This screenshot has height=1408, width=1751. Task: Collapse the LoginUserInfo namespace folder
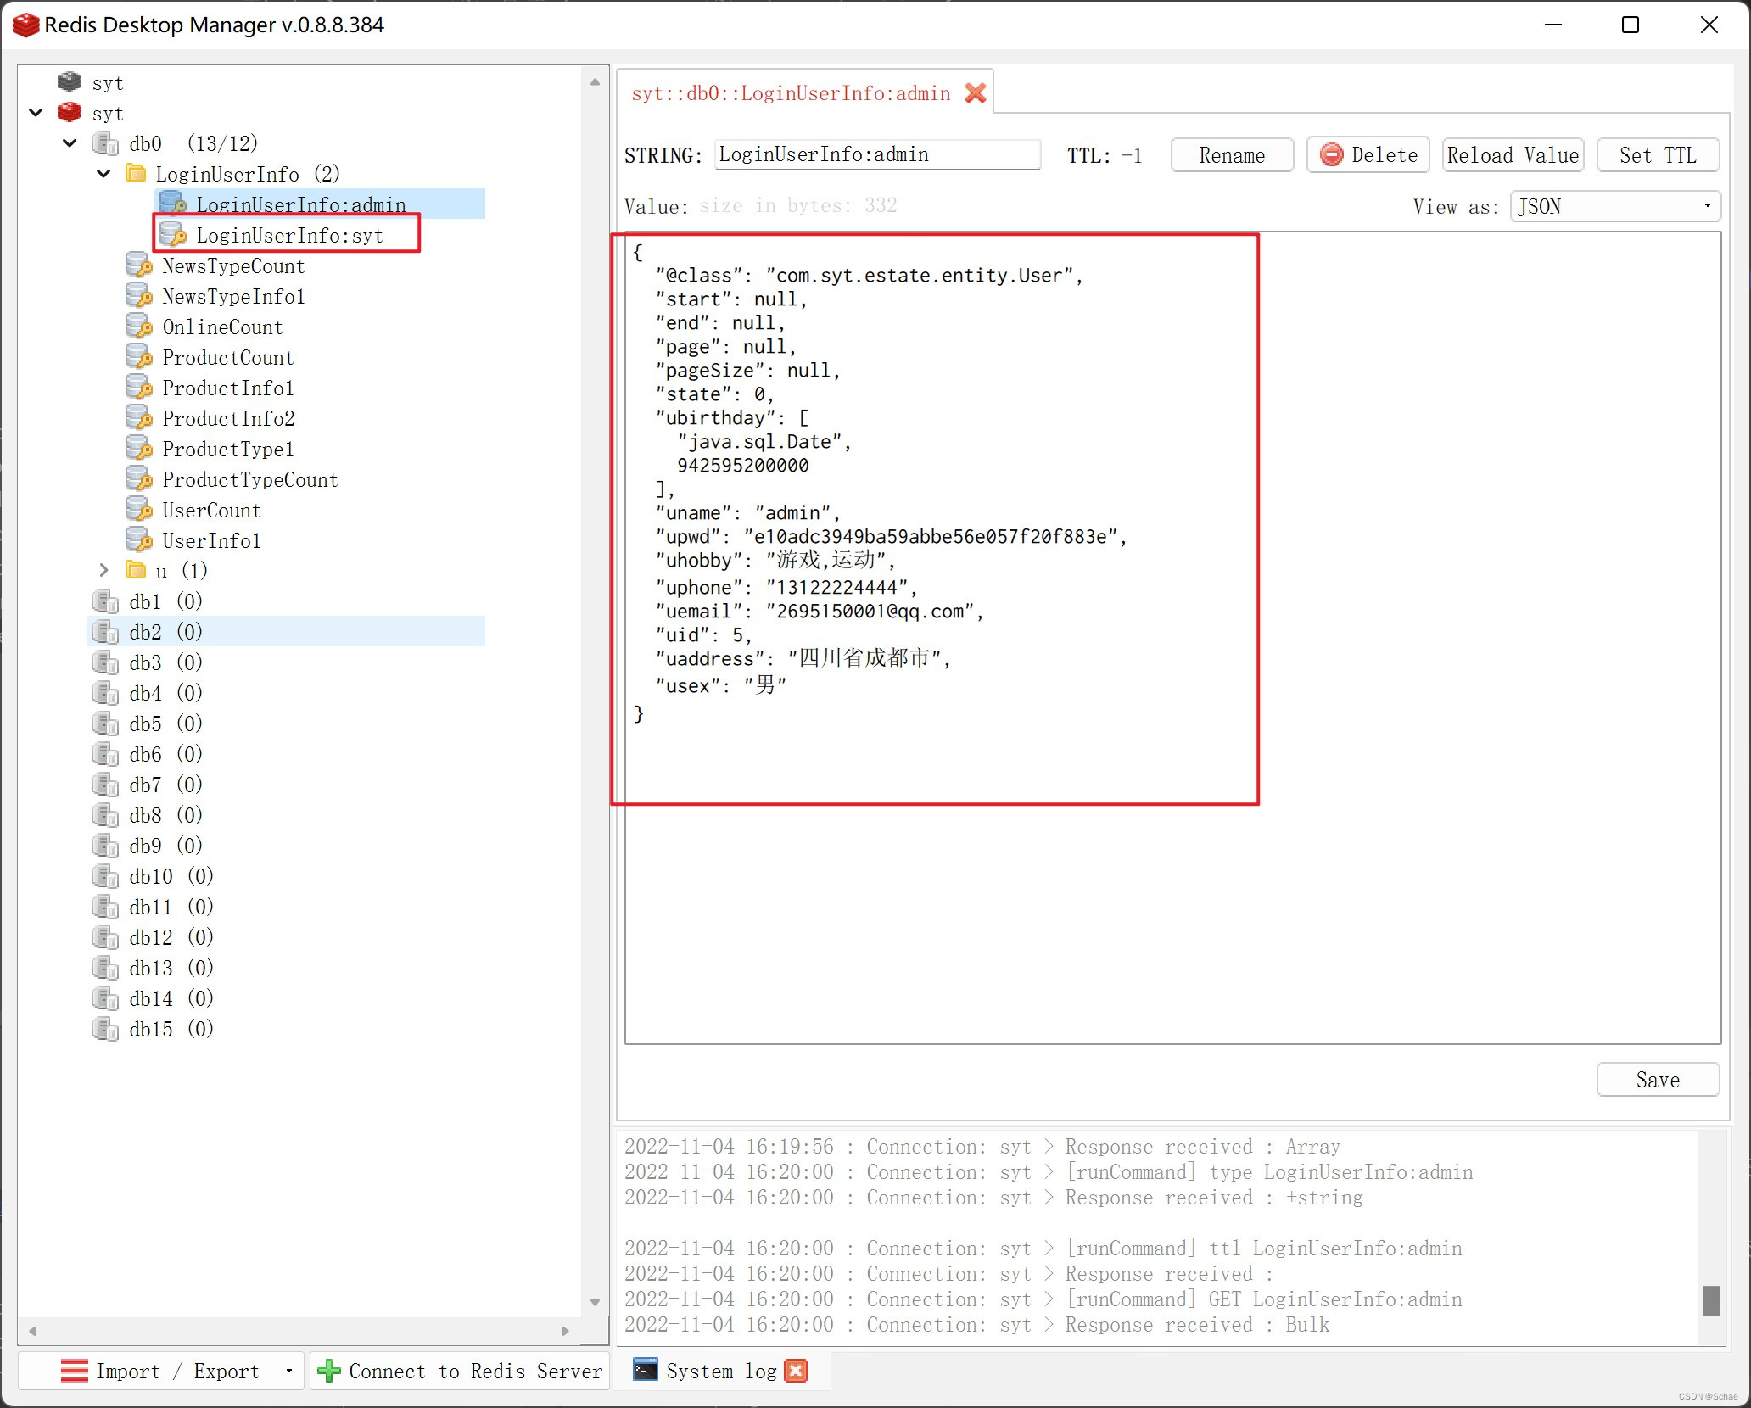tap(104, 173)
